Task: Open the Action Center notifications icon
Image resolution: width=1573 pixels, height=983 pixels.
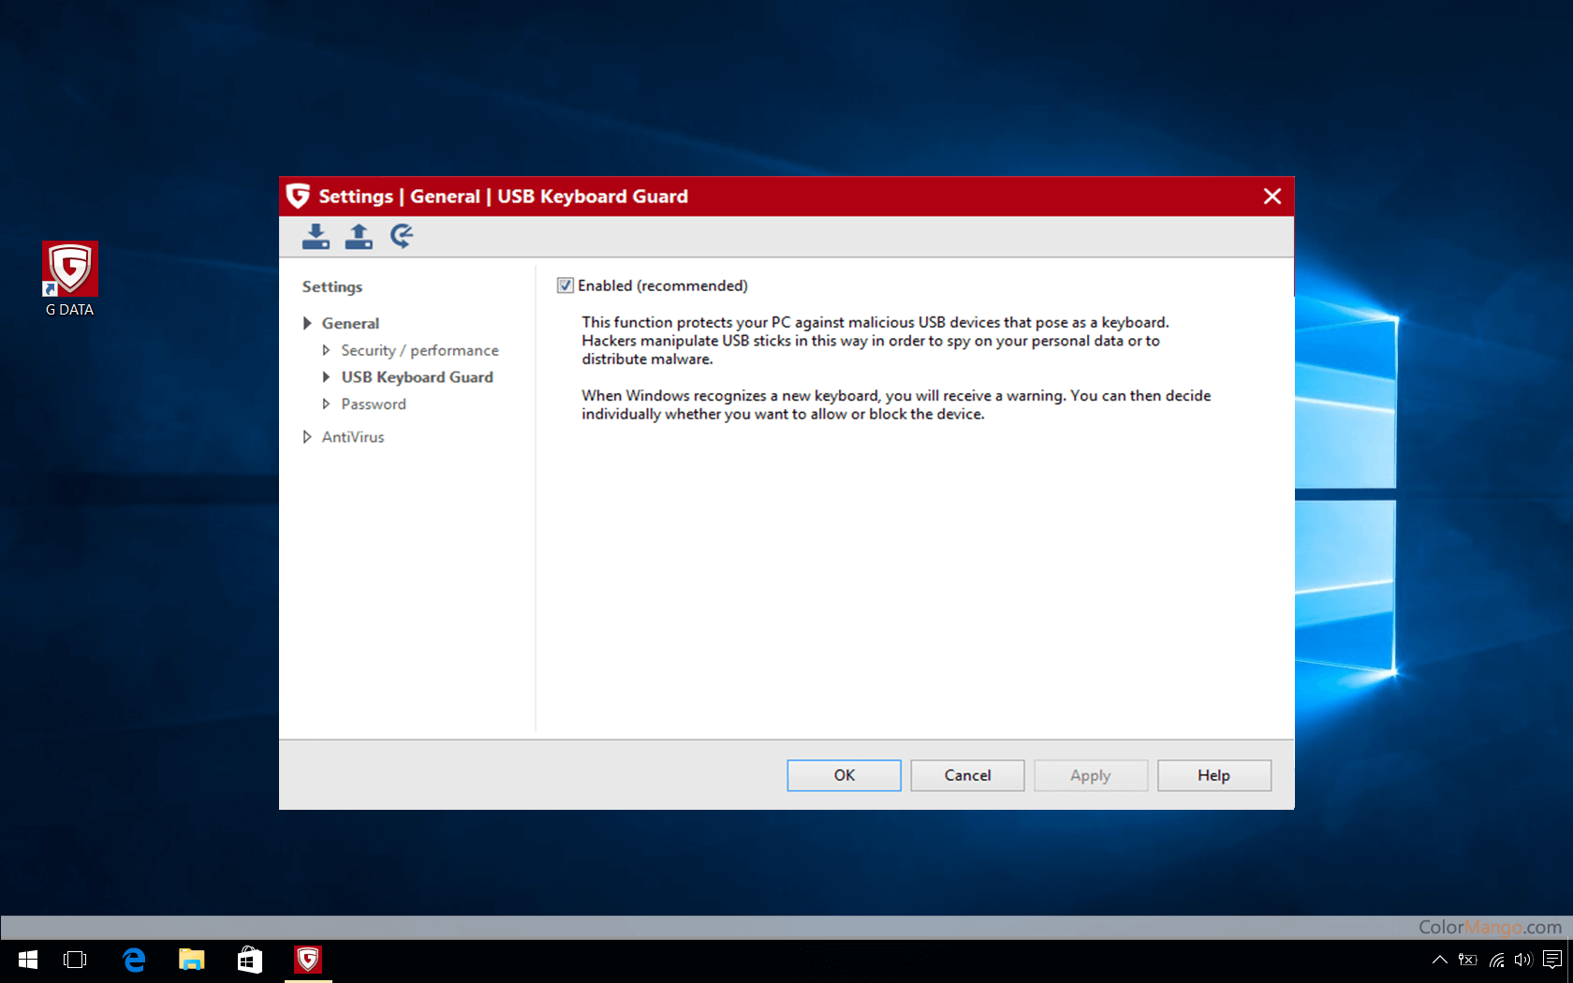Action: tap(1552, 960)
